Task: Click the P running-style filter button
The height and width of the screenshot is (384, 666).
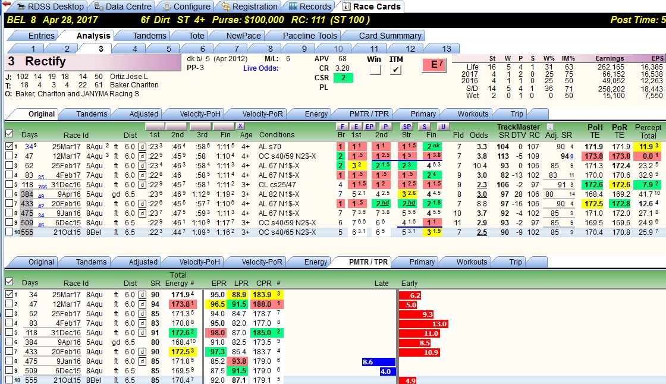Action: point(385,126)
